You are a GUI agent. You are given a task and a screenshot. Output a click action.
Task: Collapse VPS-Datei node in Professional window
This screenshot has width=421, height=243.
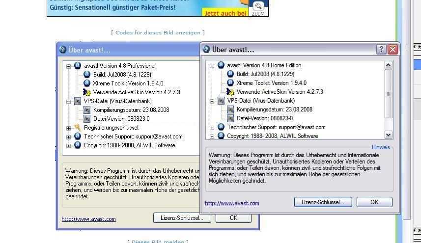coord(68,102)
